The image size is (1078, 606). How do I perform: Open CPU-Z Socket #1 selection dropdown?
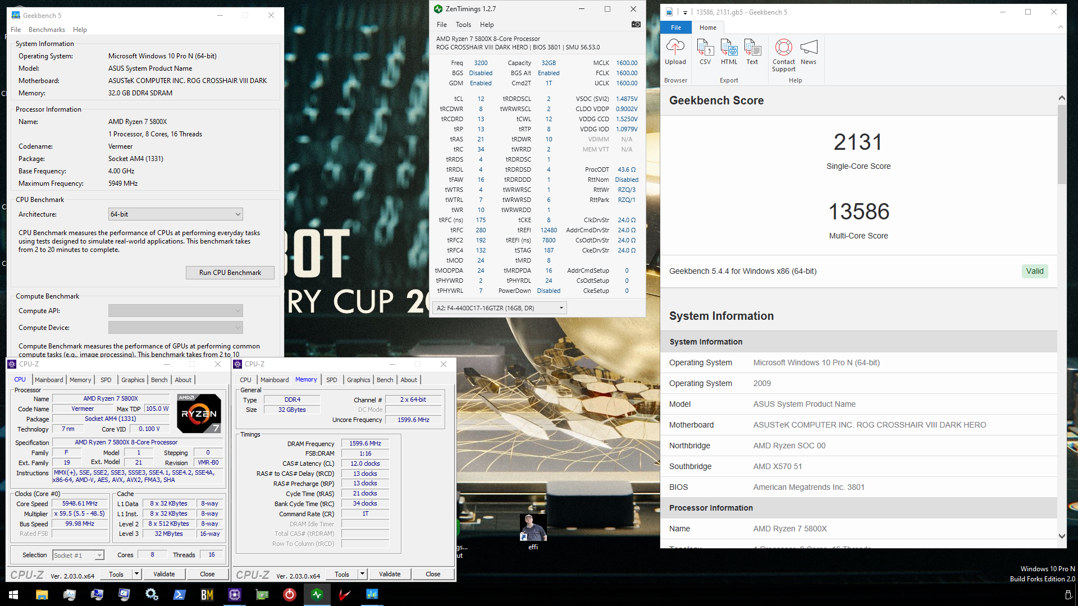78,555
